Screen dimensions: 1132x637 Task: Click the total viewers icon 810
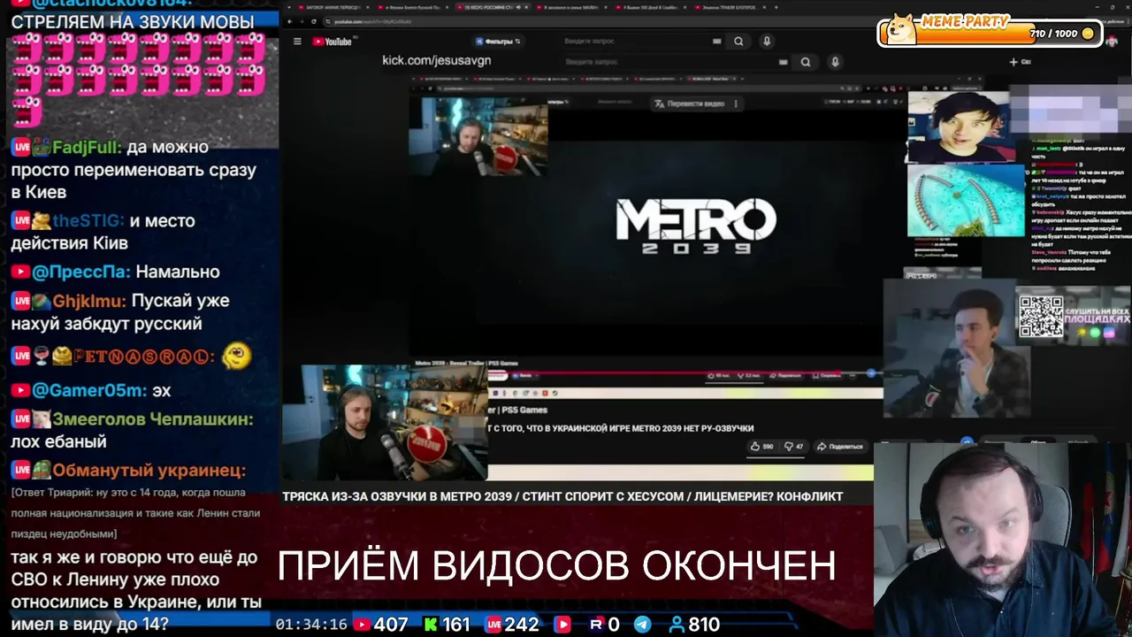tap(677, 625)
